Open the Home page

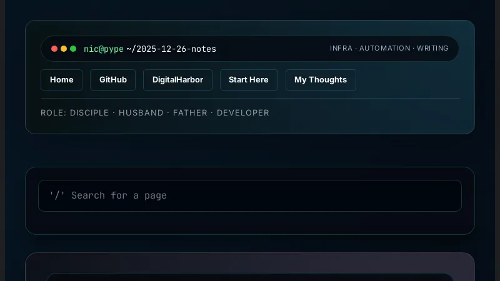pos(61,80)
